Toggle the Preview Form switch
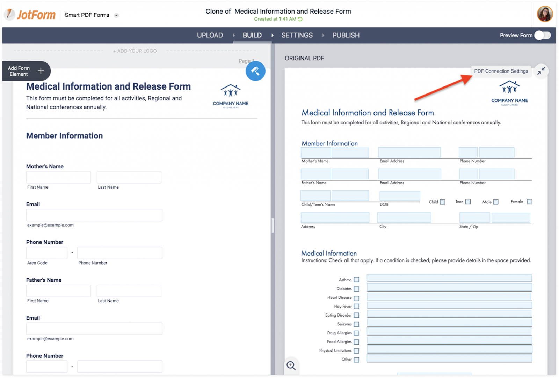The height and width of the screenshot is (378, 559). pos(543,35)
